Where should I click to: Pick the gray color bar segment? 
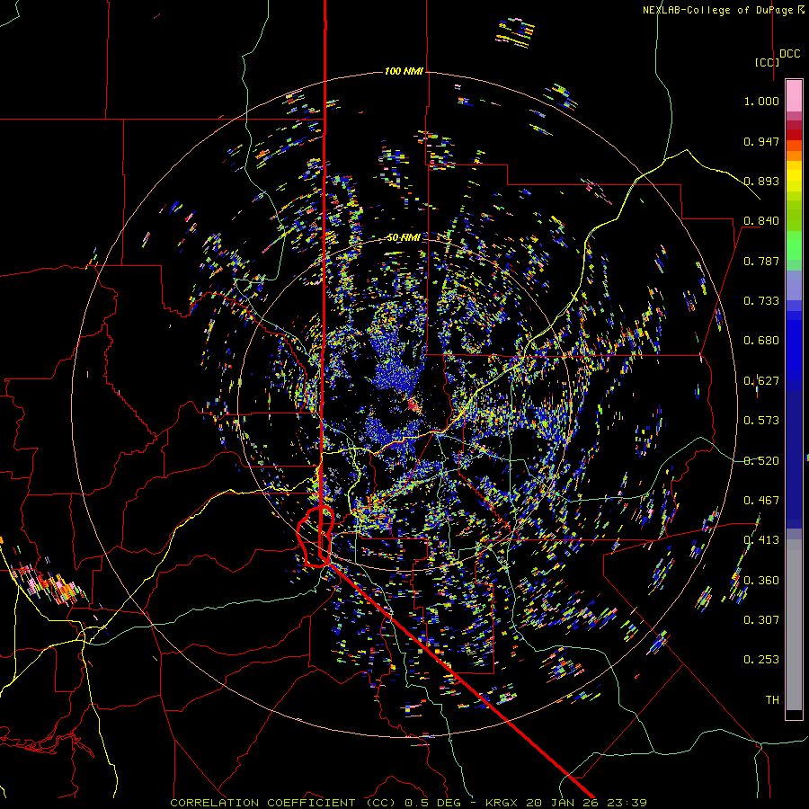click(794, 629)
